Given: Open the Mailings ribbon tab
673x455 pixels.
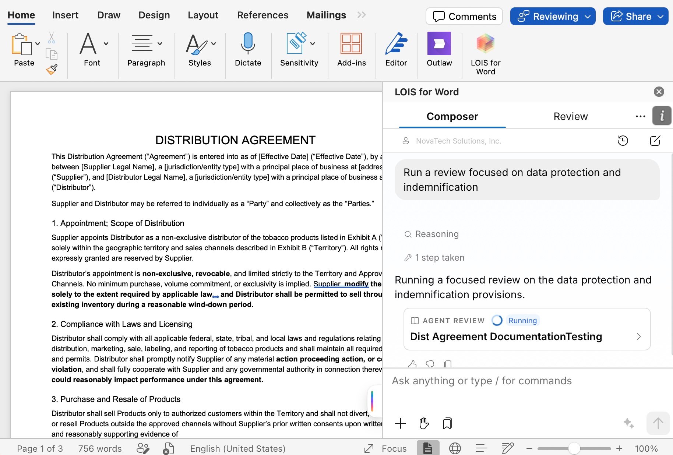Looking at the screenshot, I should coord(326,15).
